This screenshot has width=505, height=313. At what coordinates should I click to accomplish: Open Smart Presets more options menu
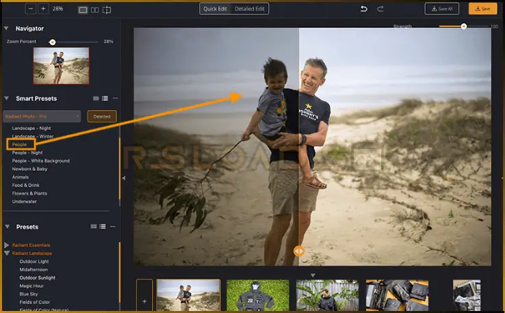click(x=115, y=98)
